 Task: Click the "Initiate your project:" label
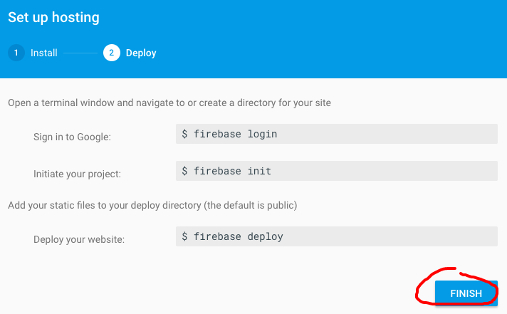pos(77,173)
